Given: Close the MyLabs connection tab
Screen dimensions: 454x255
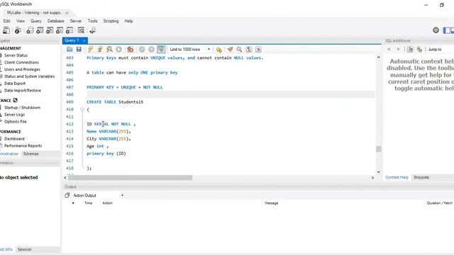Looking at the screenshot, I should (67, 13).
